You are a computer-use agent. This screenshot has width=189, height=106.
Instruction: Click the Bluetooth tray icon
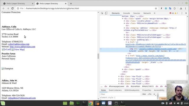click(x=167, y=103)
